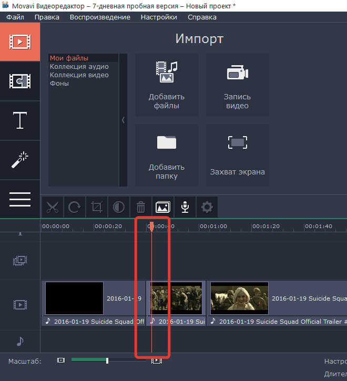Open the Color adjustments tool

tap(119, 207)
